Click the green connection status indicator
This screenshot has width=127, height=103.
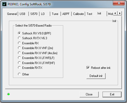8,94
